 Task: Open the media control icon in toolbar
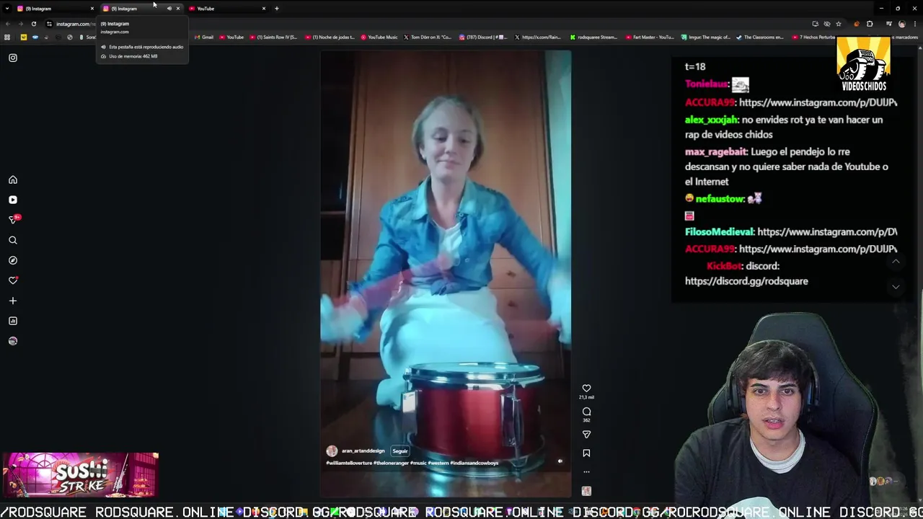coord(889,24)
